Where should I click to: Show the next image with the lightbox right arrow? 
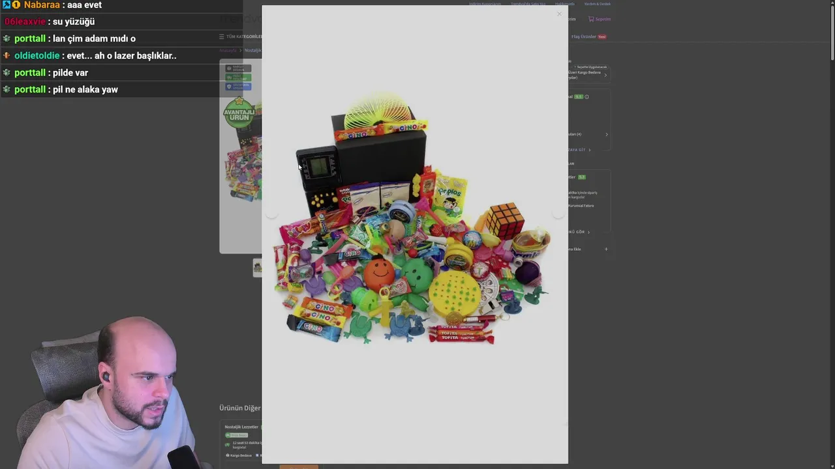pyautogui.click(x=558, y=213)
